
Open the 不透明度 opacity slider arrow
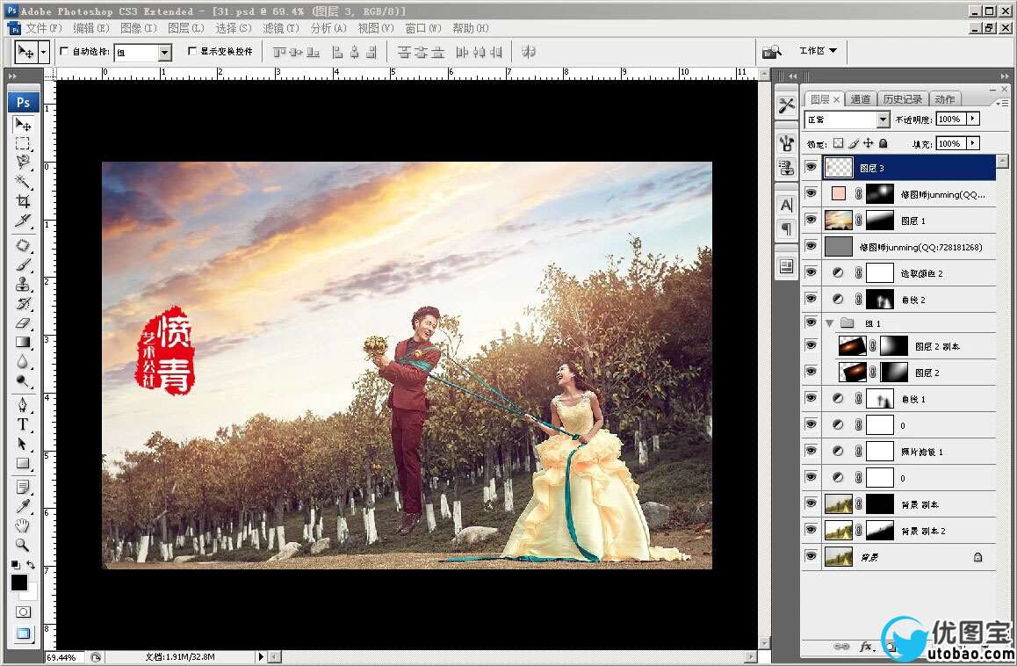tap(973, 119)
